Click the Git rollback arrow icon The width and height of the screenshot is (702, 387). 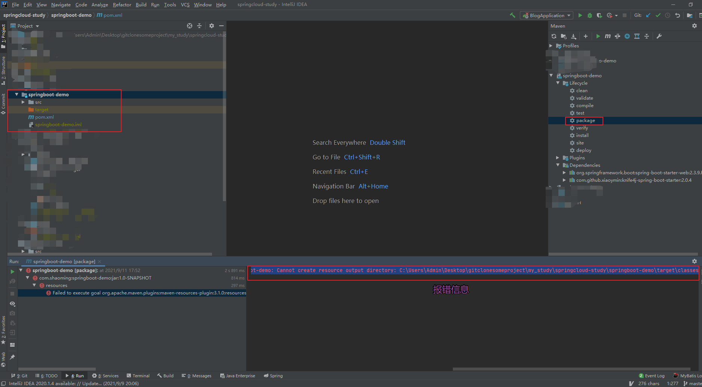point(677,15)
